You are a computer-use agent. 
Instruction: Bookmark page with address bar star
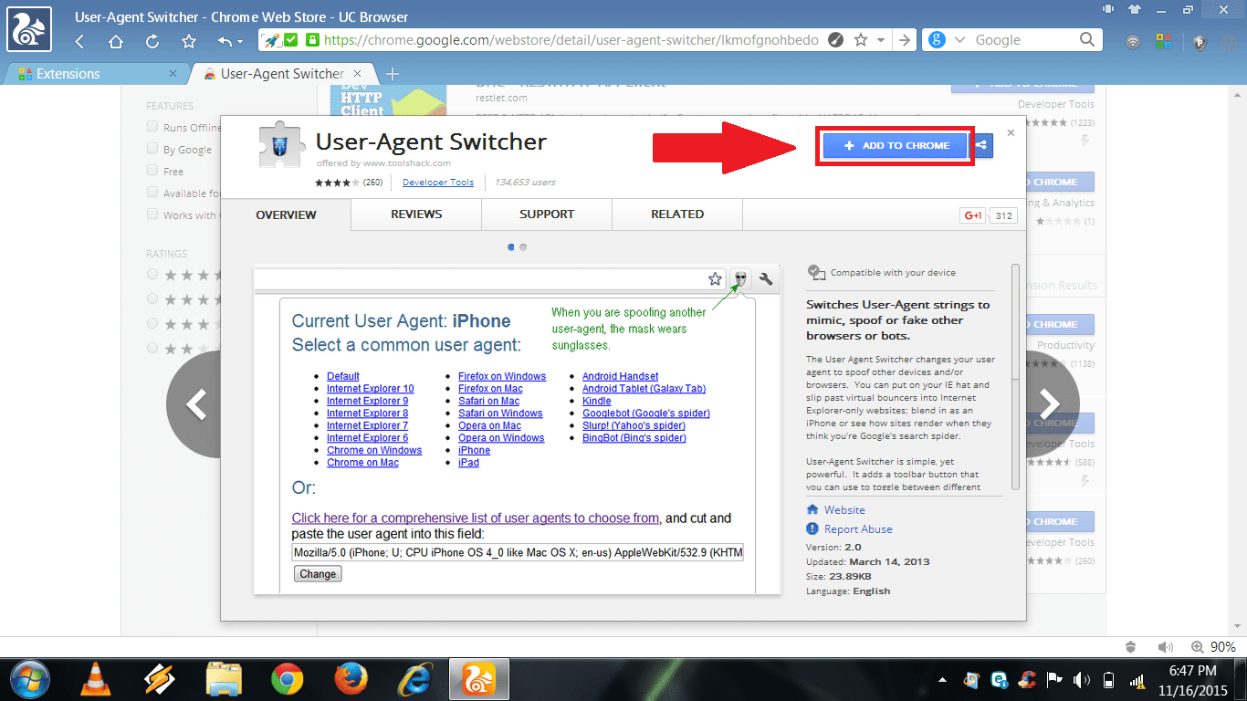(x=860, y=40)
